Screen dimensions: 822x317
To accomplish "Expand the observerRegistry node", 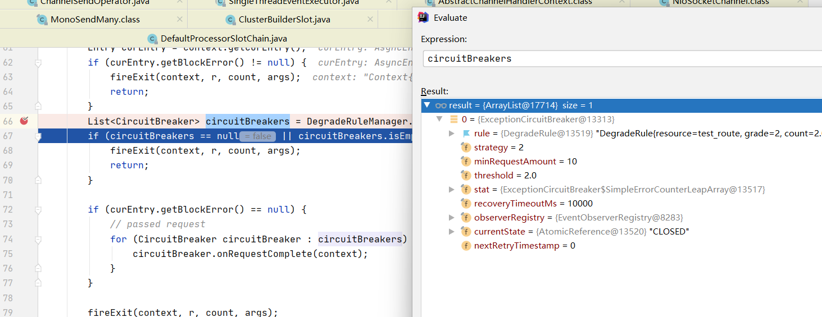I will (451, 218).
